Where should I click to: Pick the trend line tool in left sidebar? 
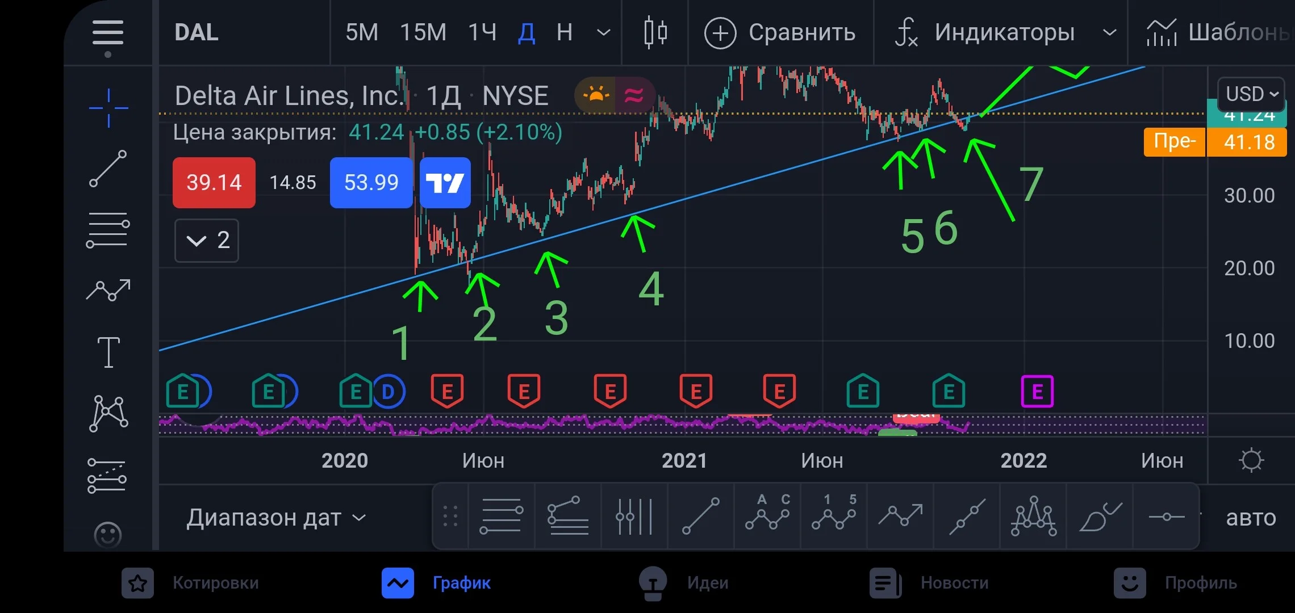point(108,169)
